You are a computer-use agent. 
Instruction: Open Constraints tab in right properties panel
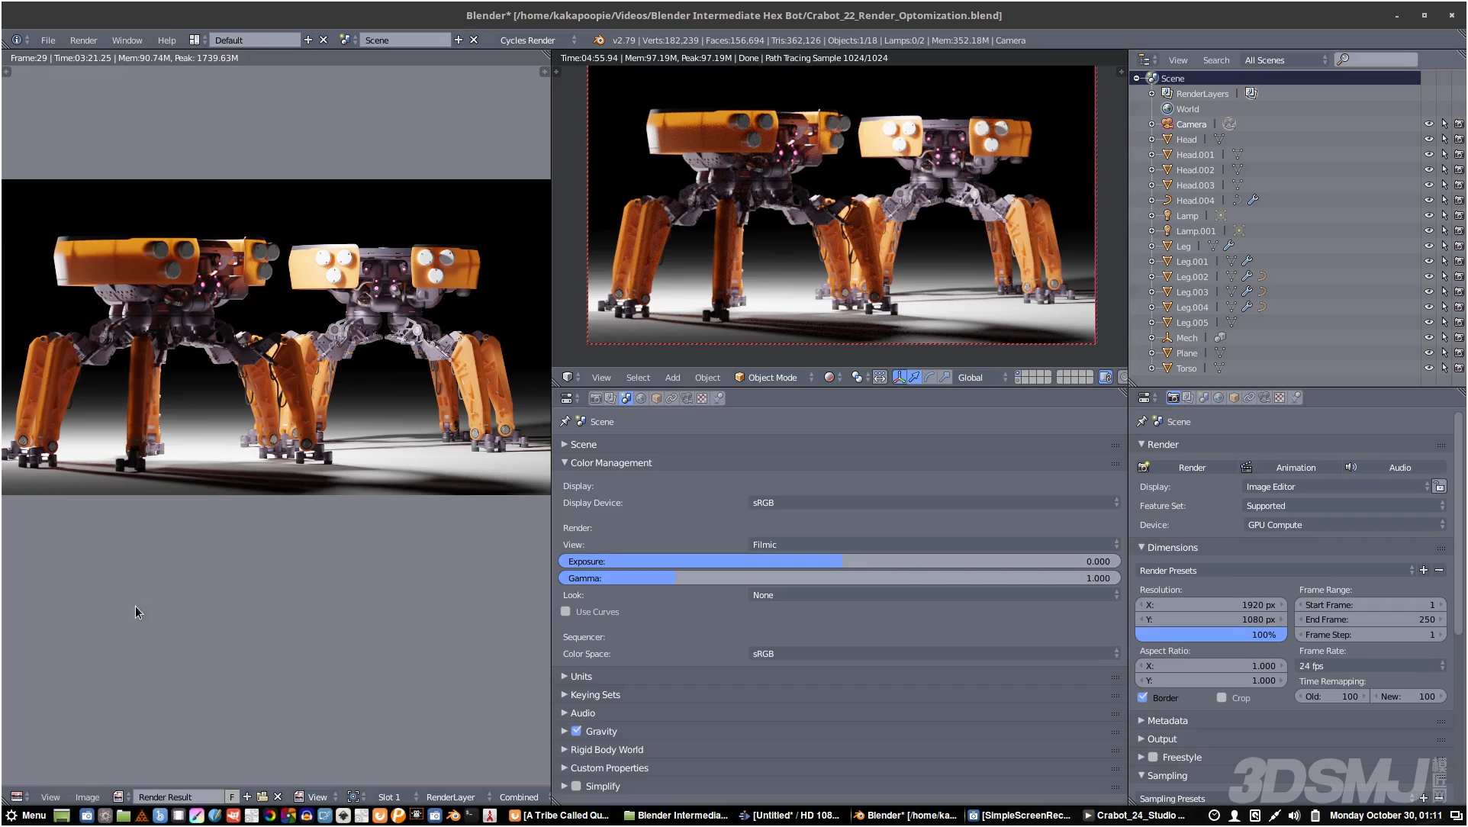(x=1249, y=397)
